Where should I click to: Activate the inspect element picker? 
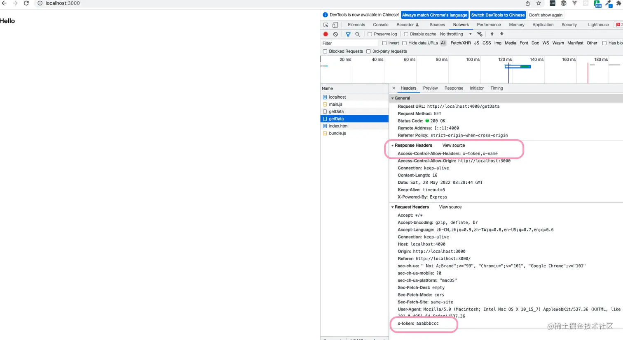coord(326,25)
